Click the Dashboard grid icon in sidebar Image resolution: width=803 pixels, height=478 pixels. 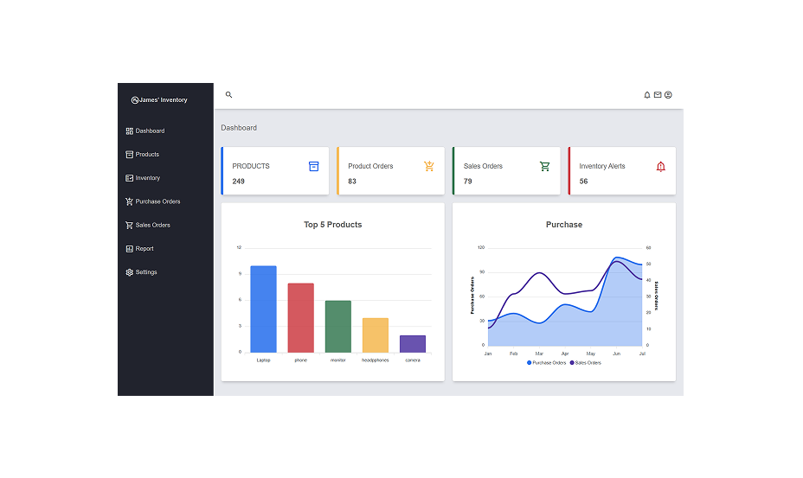(130, 131)
